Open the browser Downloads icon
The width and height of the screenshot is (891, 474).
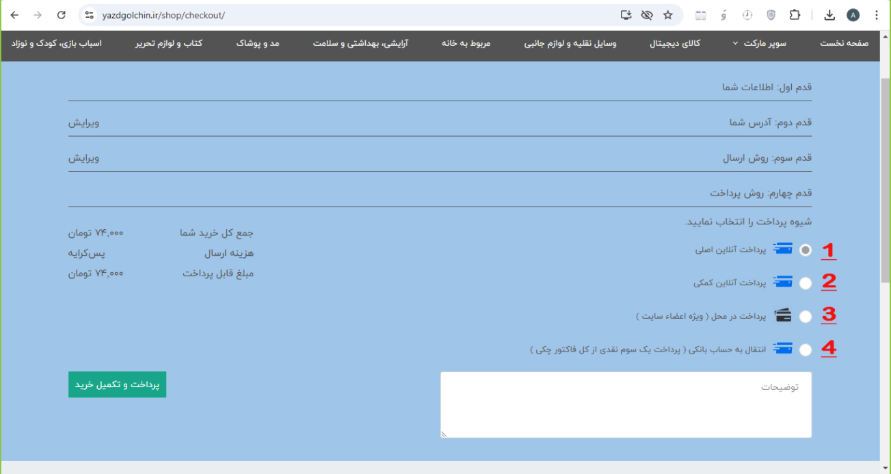click(x=829, y=15)
